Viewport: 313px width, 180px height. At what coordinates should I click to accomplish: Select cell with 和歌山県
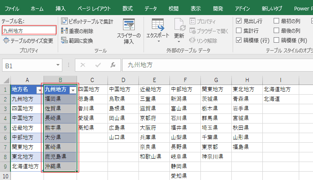154,157
